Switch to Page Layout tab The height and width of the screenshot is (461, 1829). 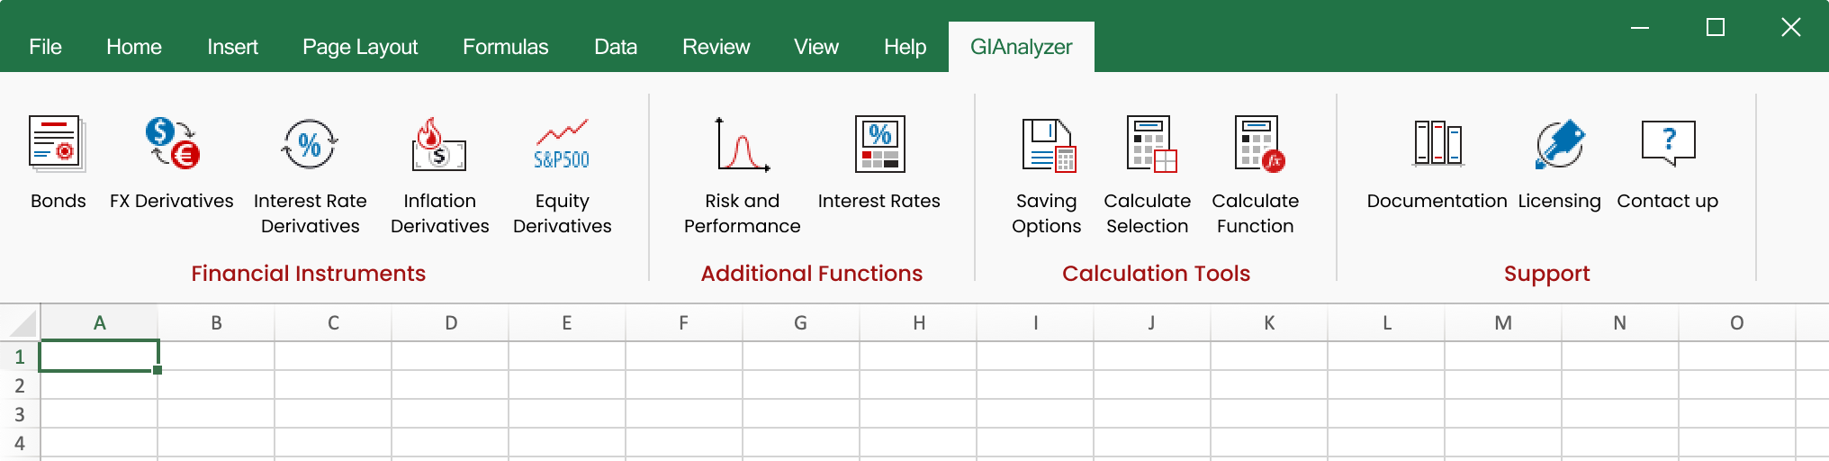(x=360, y=47)
